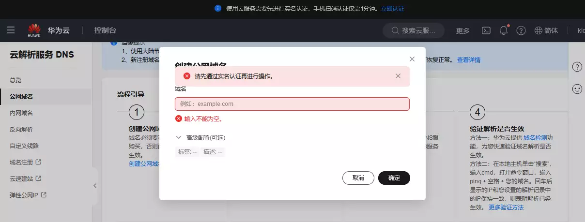Click the Huawei Cloud logo

click(x=34, y=30)
